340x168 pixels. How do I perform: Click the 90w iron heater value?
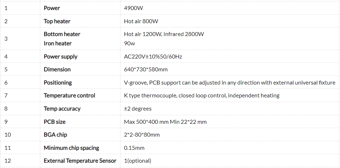(x=129, y=44)
